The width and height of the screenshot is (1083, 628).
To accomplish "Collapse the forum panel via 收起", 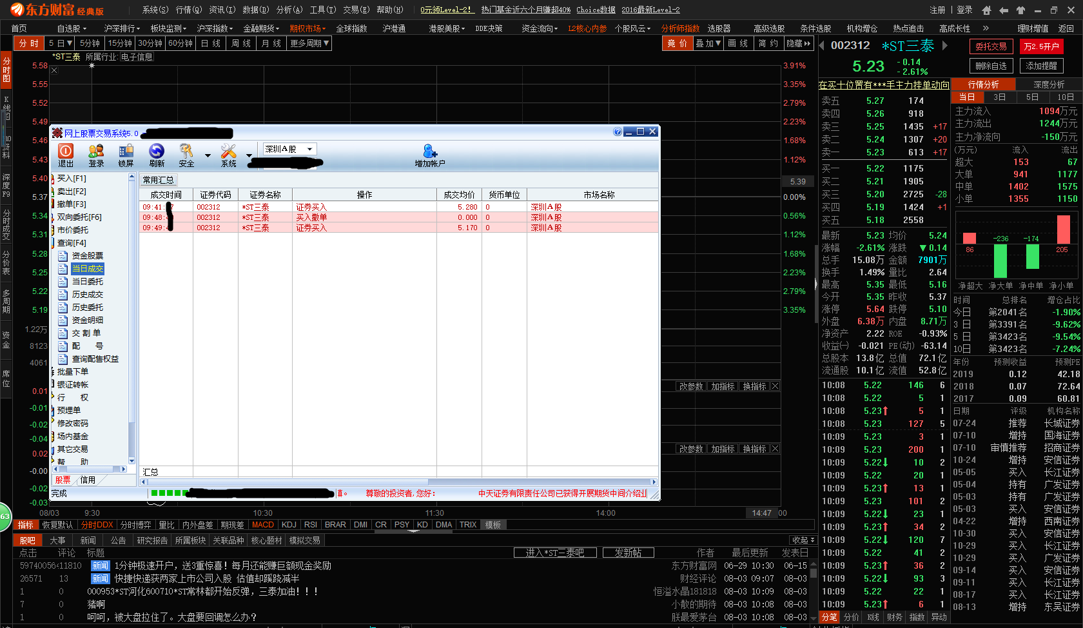I will click(x=803, y=540).
